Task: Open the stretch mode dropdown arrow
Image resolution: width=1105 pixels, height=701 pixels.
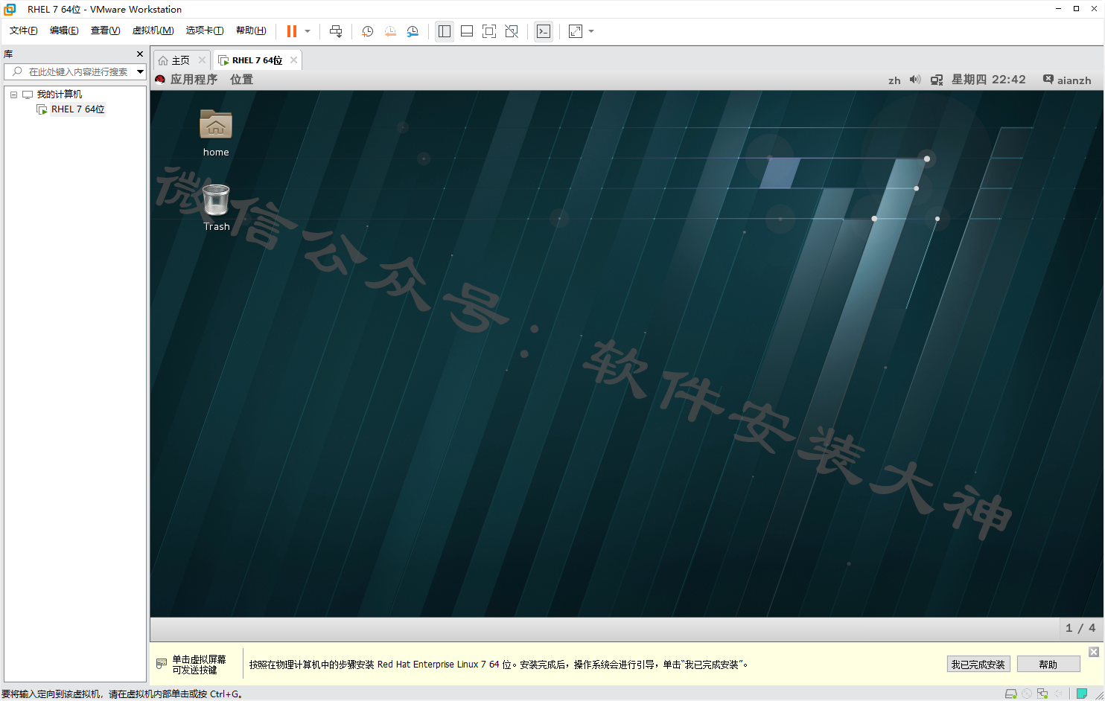Action: coord(591,31)
